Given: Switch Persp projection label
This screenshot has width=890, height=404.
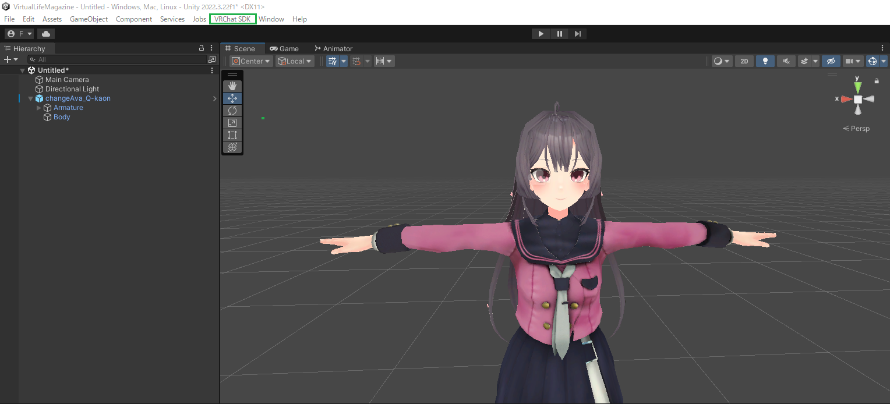Looking at the screenshot, I should coord(856,129).
